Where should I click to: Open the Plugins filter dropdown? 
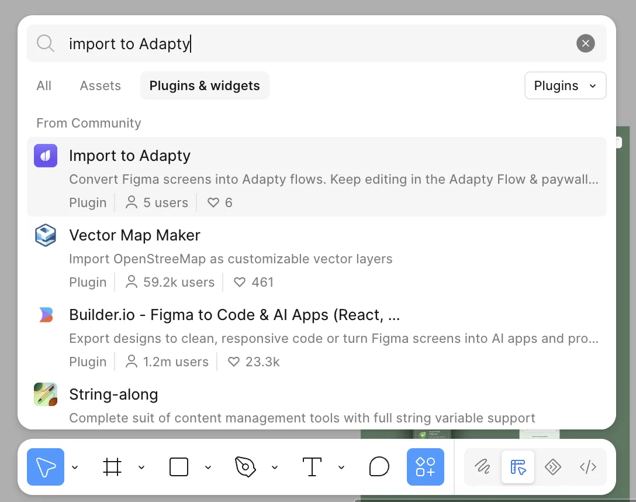point(565,85)
